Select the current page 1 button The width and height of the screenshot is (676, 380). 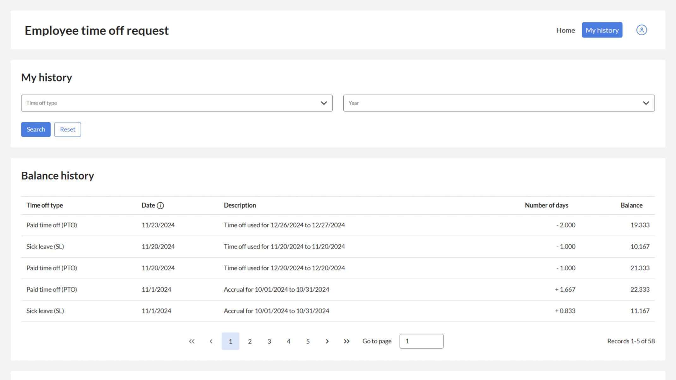230,341
